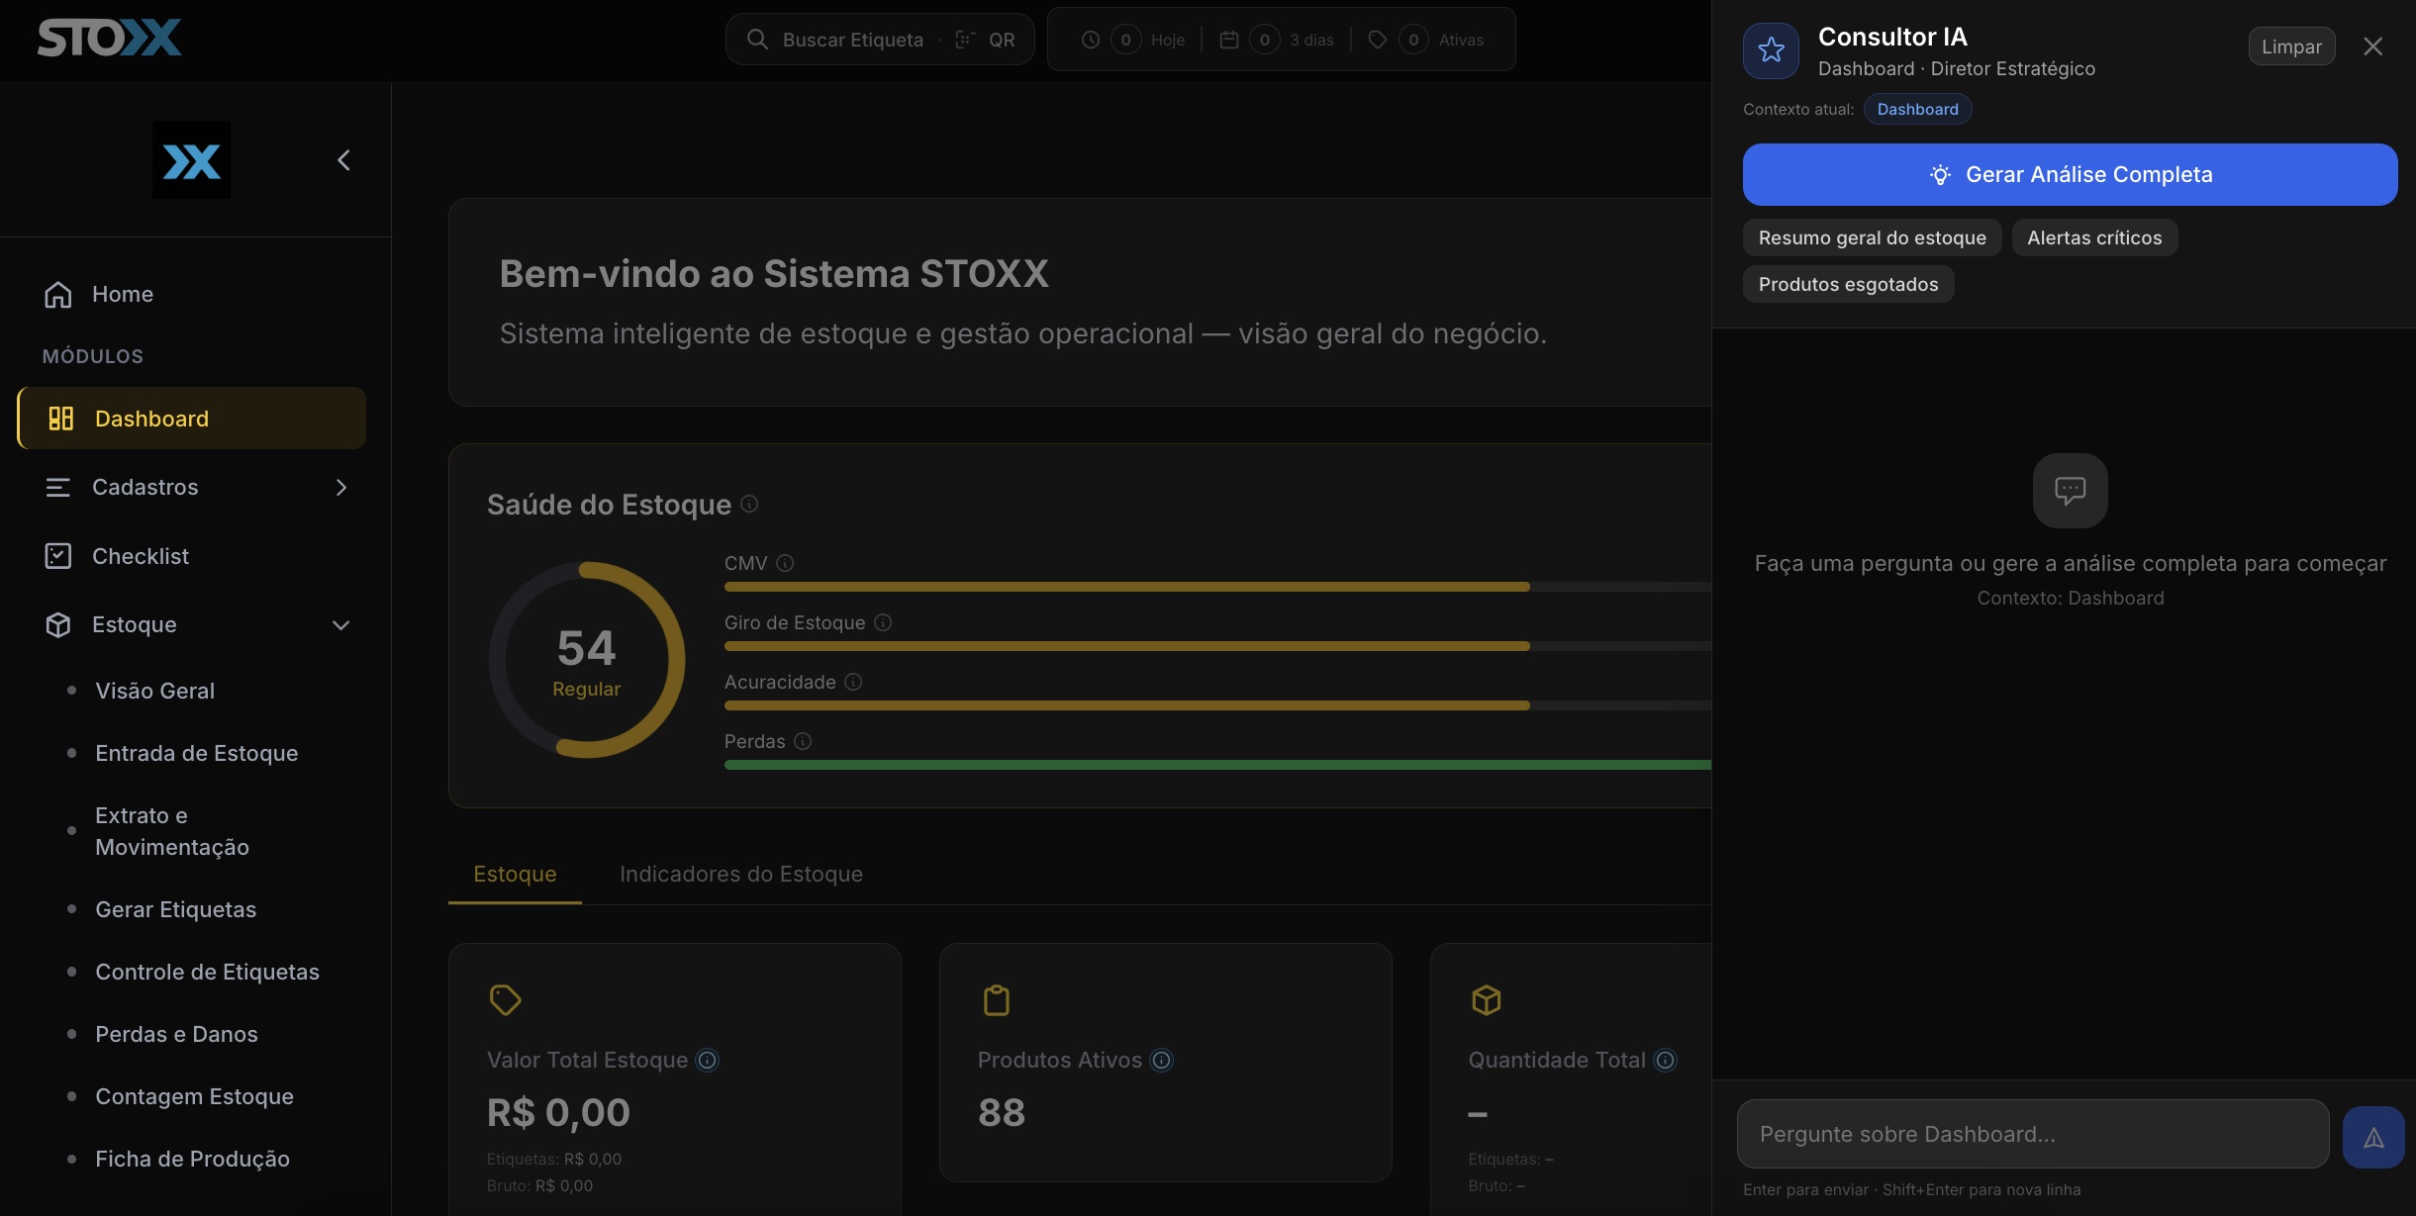Viewport: 2416px width, 1216px height.
Task: Click the send message button
Action: [2373, 1138]
